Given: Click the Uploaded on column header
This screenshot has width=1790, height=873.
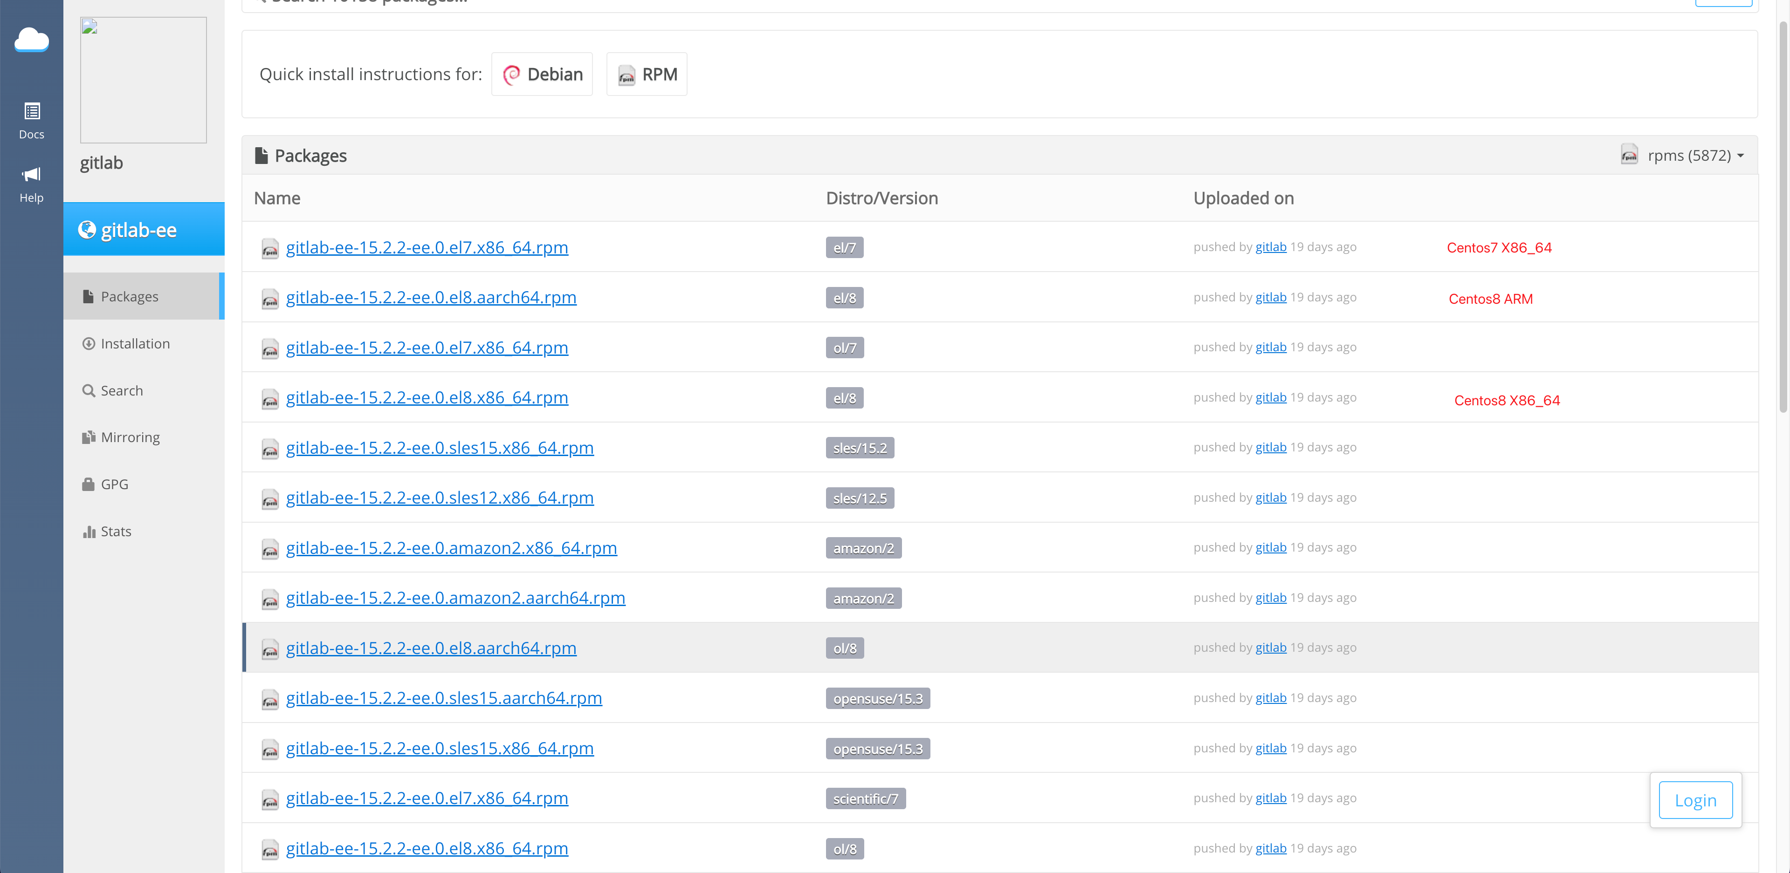Looking at the screenshot, I should 1243,198.
